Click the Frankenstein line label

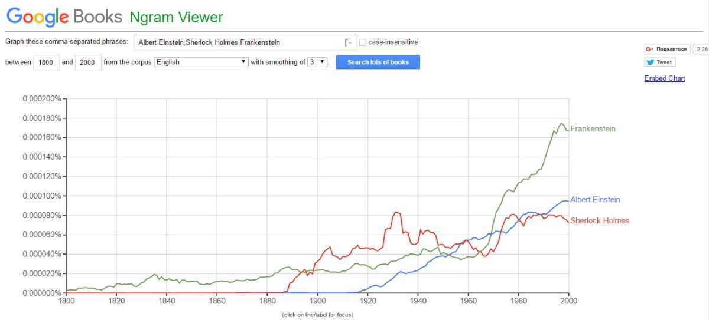[593, 129]
